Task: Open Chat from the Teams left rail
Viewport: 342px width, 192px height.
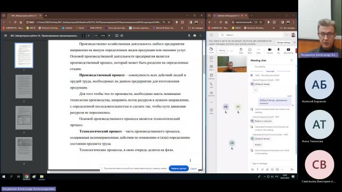Action: [212, 59]
